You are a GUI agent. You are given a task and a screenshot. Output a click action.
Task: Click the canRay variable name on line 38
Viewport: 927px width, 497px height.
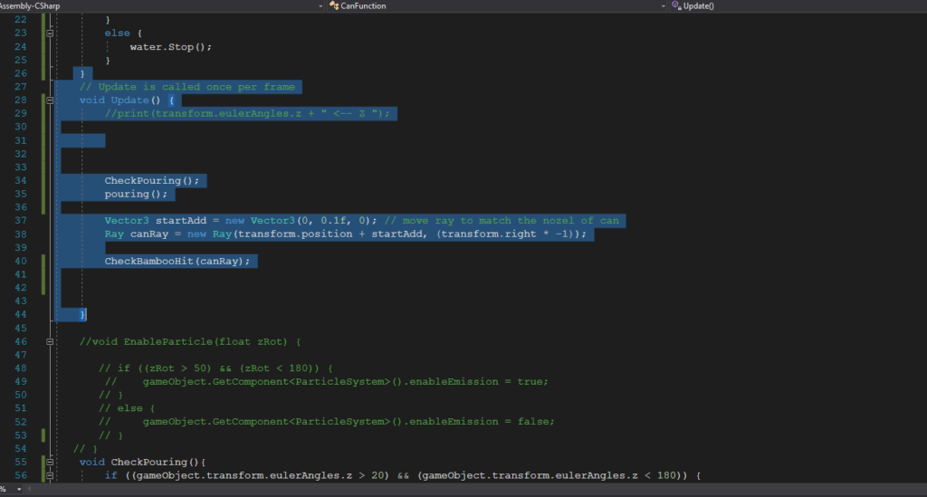click(149, 234)
